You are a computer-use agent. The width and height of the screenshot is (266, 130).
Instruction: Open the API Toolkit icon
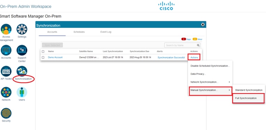[x=6, y=71]
